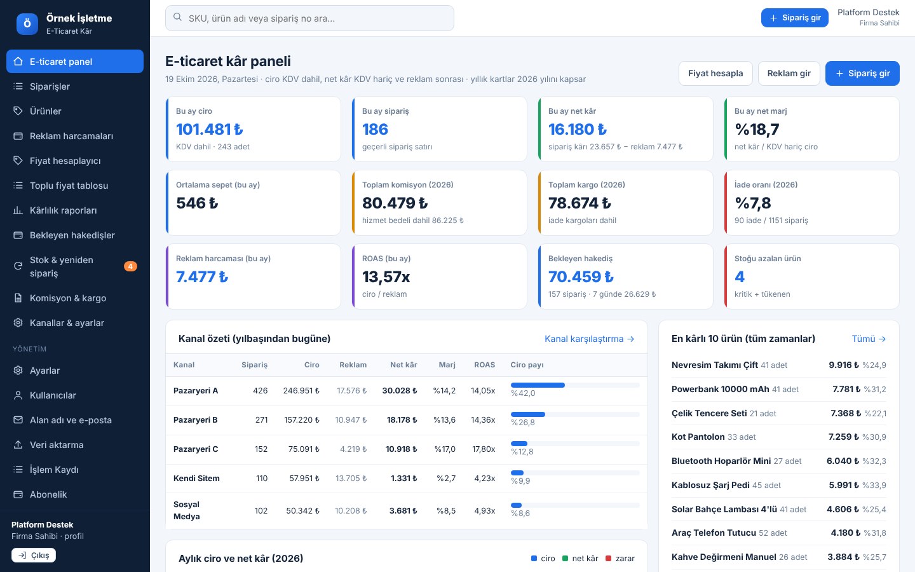Click the Fiyat hesapla button
915x572 pixels.
point(715,73)
